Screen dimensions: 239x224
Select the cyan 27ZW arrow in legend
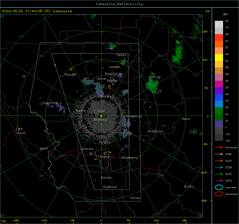(219, 168)
